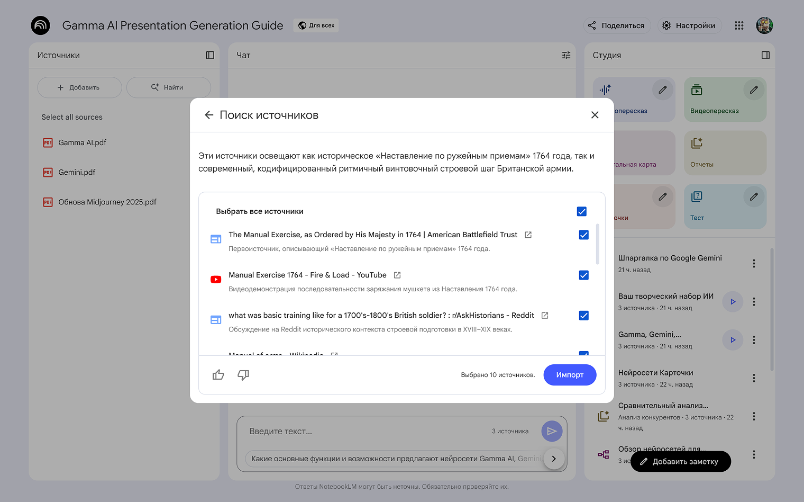Image resolution: width=804 pixels, height=502 pixels.
Task: Open more options for Нейросети Карточки
Action: pyautogui.click(x=754, y=378)
